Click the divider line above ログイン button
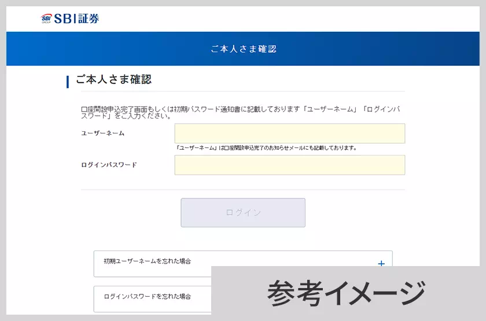This screenshot has width=486, height=321. click(243, 190)
